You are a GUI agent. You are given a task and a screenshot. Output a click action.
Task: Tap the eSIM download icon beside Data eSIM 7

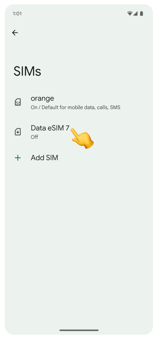pyautogui.click(x=18, y=132)
